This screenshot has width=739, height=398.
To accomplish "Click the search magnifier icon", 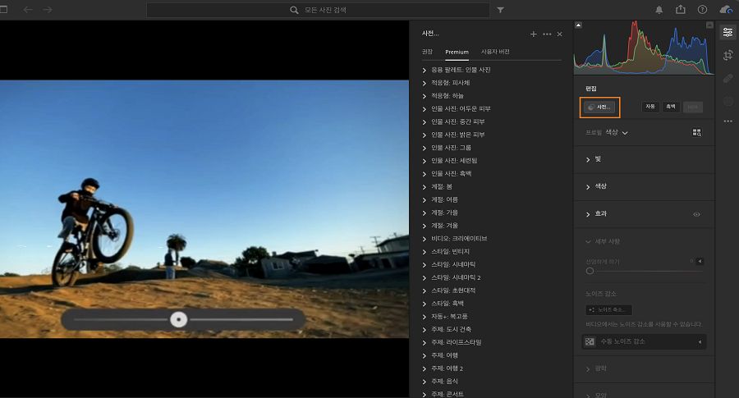I will pyautogui.click(x=294, y=10).
